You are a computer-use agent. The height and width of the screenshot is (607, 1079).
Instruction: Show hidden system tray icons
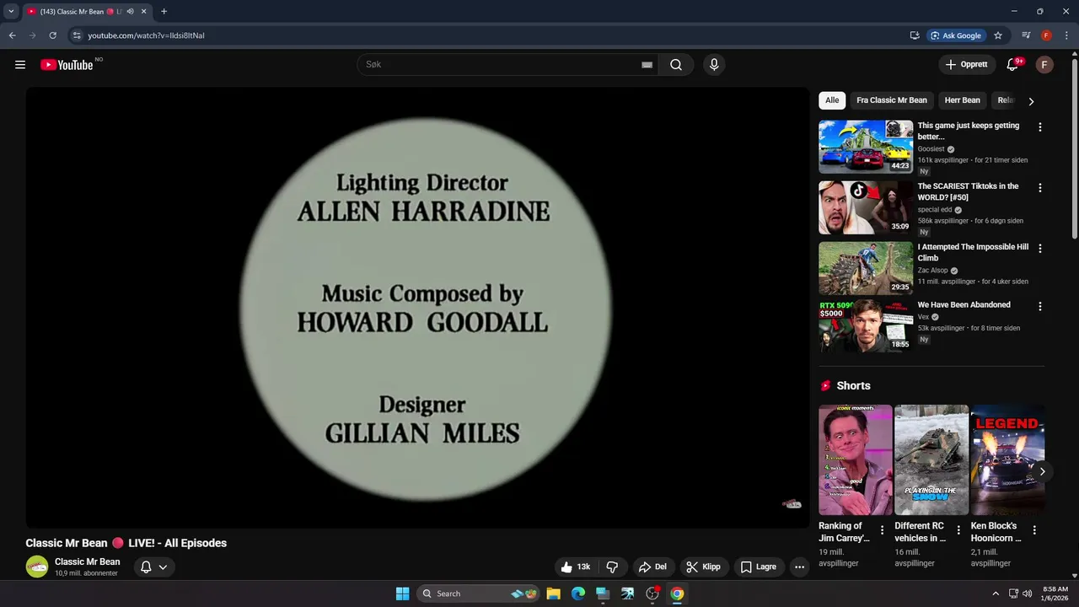point(996,594)
